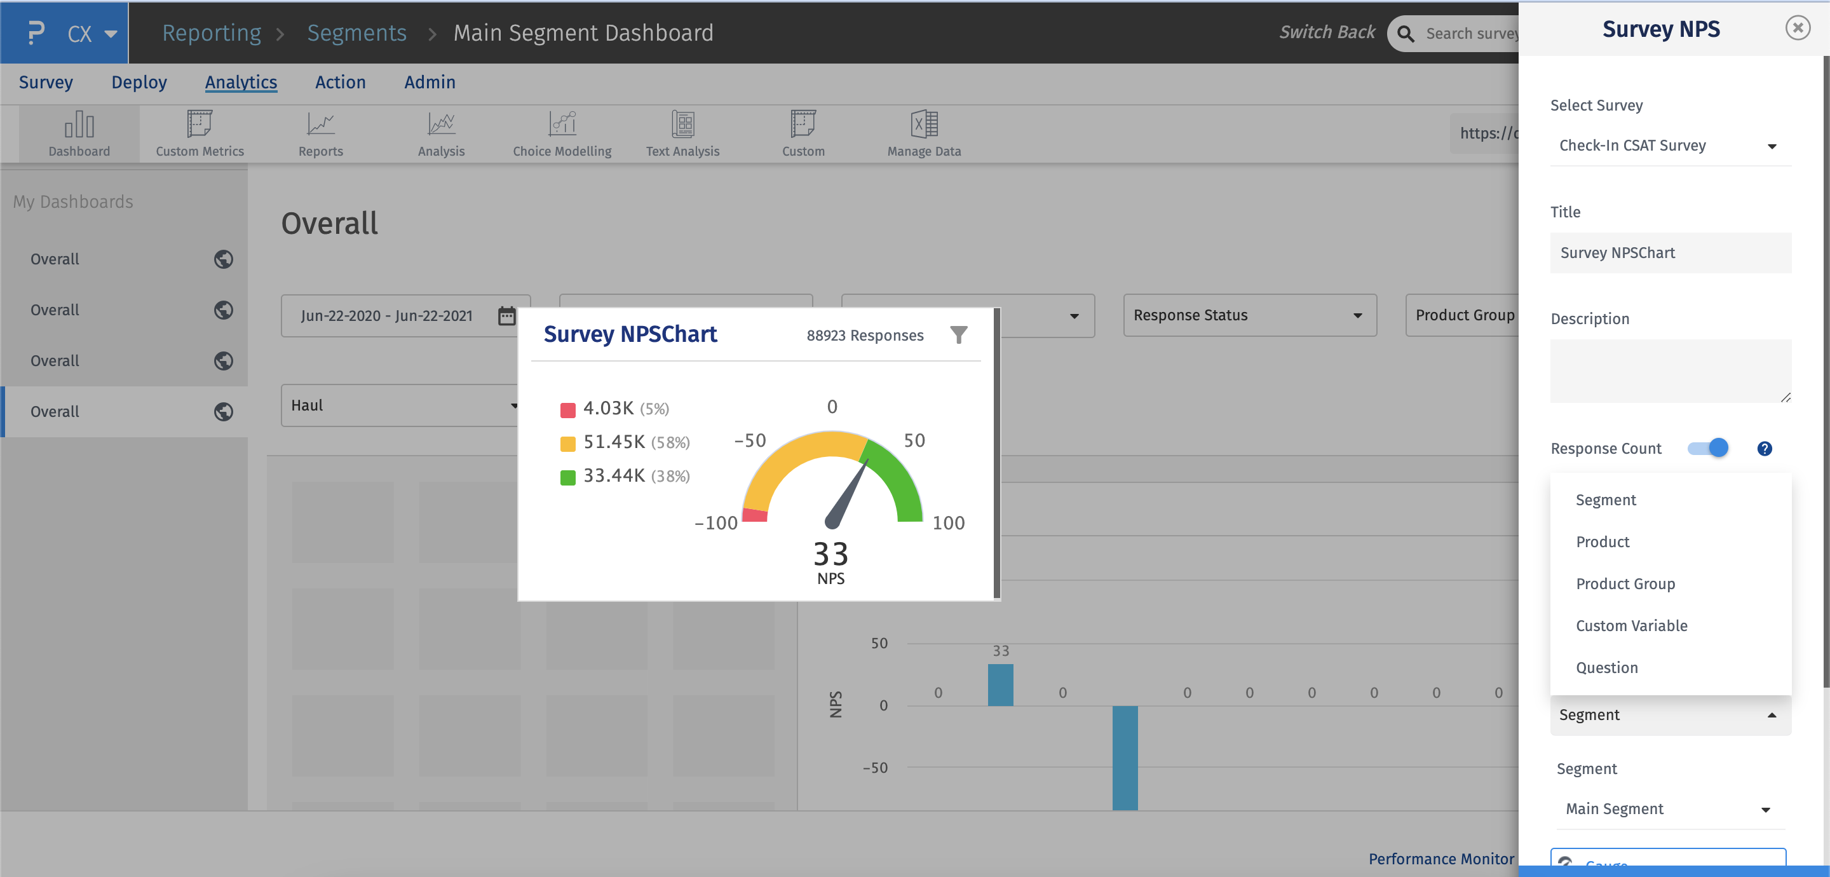Click the bar labeled 33 in NPS chart

(1000, 684)
